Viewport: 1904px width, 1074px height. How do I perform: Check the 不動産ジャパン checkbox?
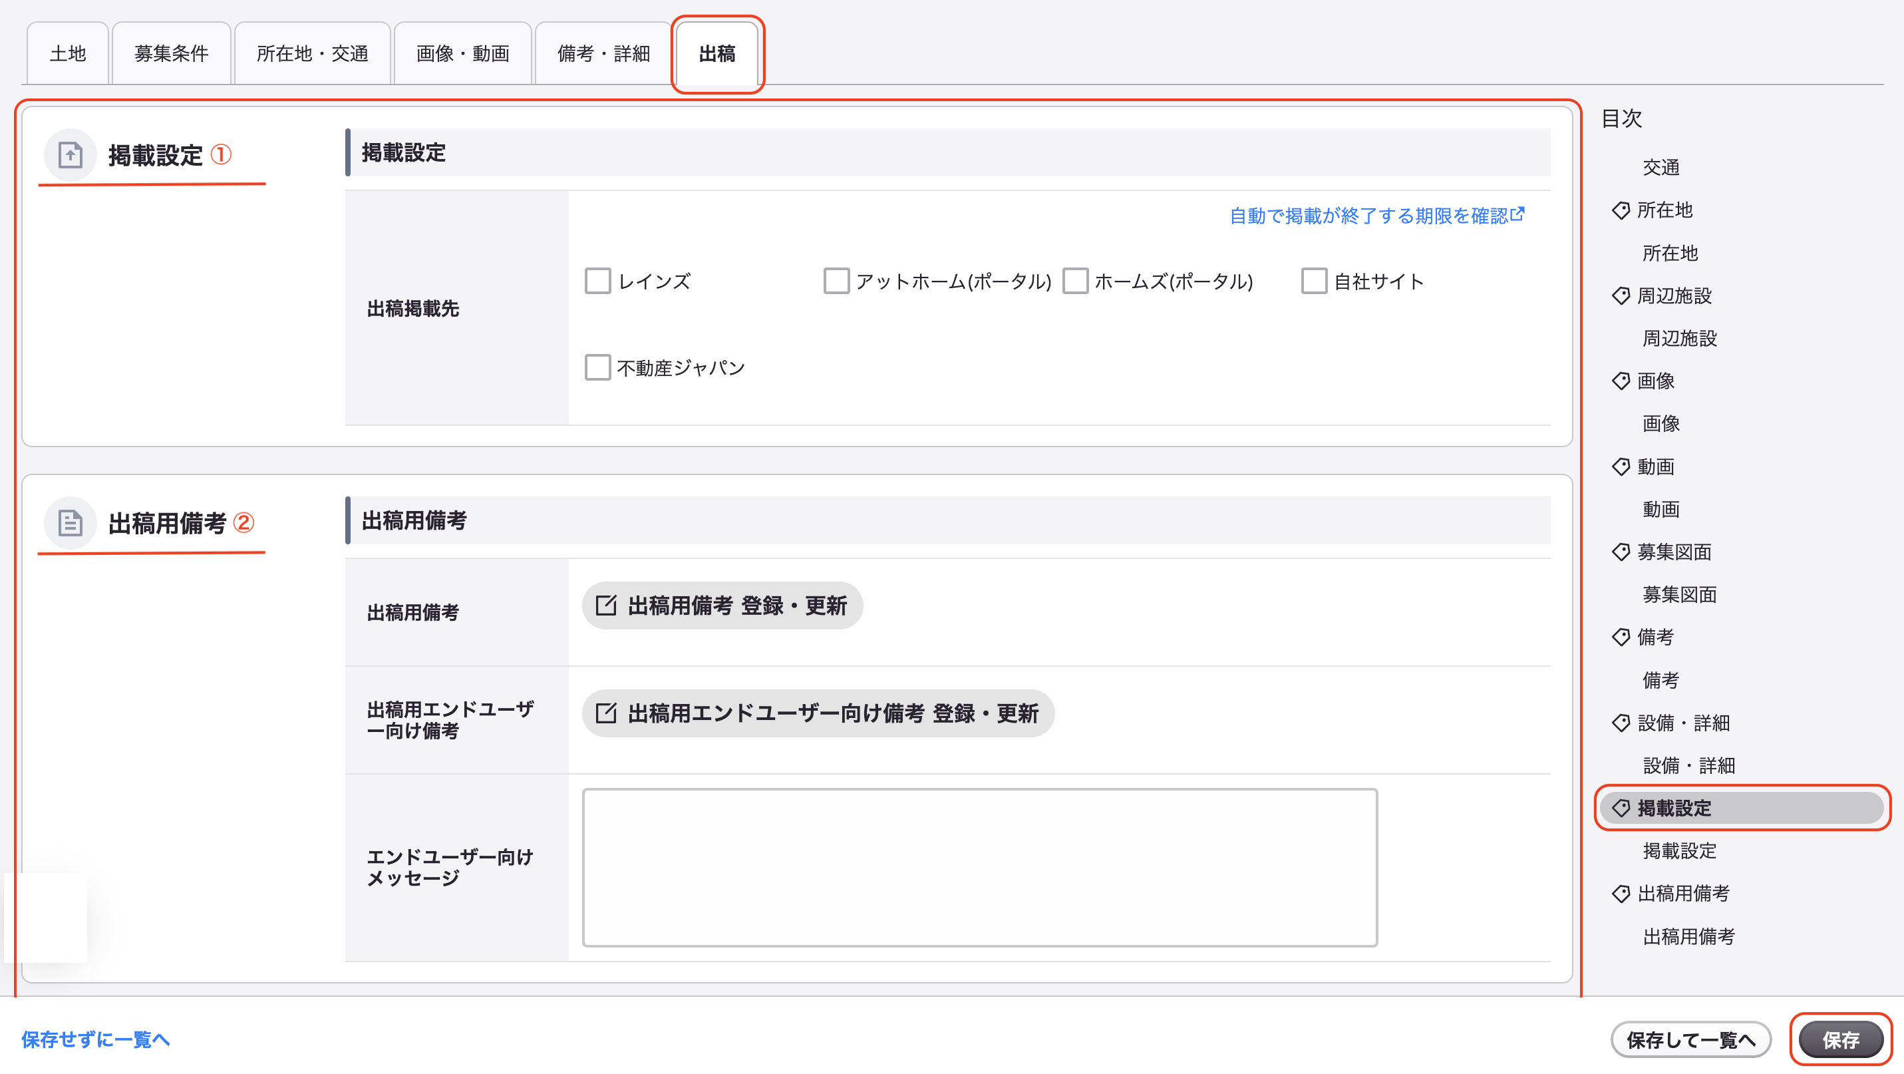597,367
